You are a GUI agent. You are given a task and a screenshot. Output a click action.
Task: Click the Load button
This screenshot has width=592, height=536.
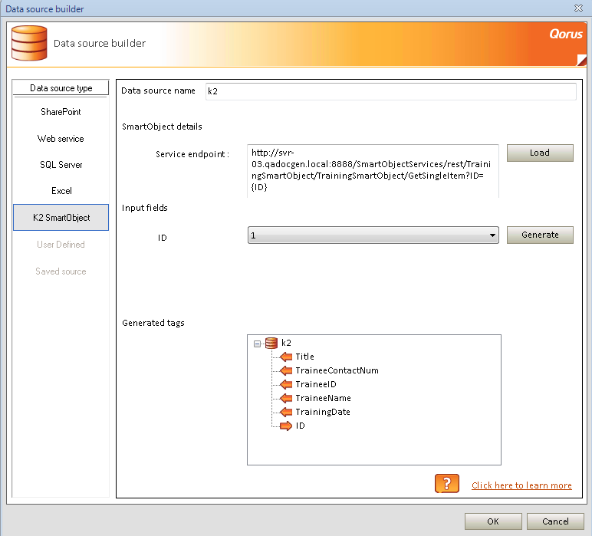[x=540, y=153]
